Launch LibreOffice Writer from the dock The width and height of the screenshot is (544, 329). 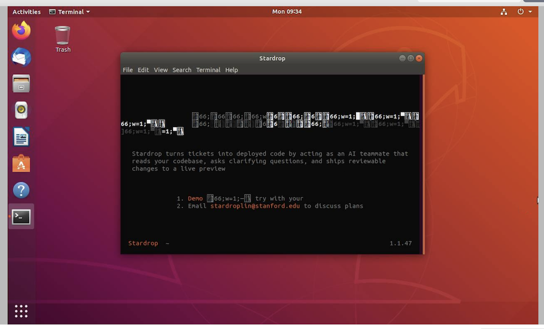[21, 137]
